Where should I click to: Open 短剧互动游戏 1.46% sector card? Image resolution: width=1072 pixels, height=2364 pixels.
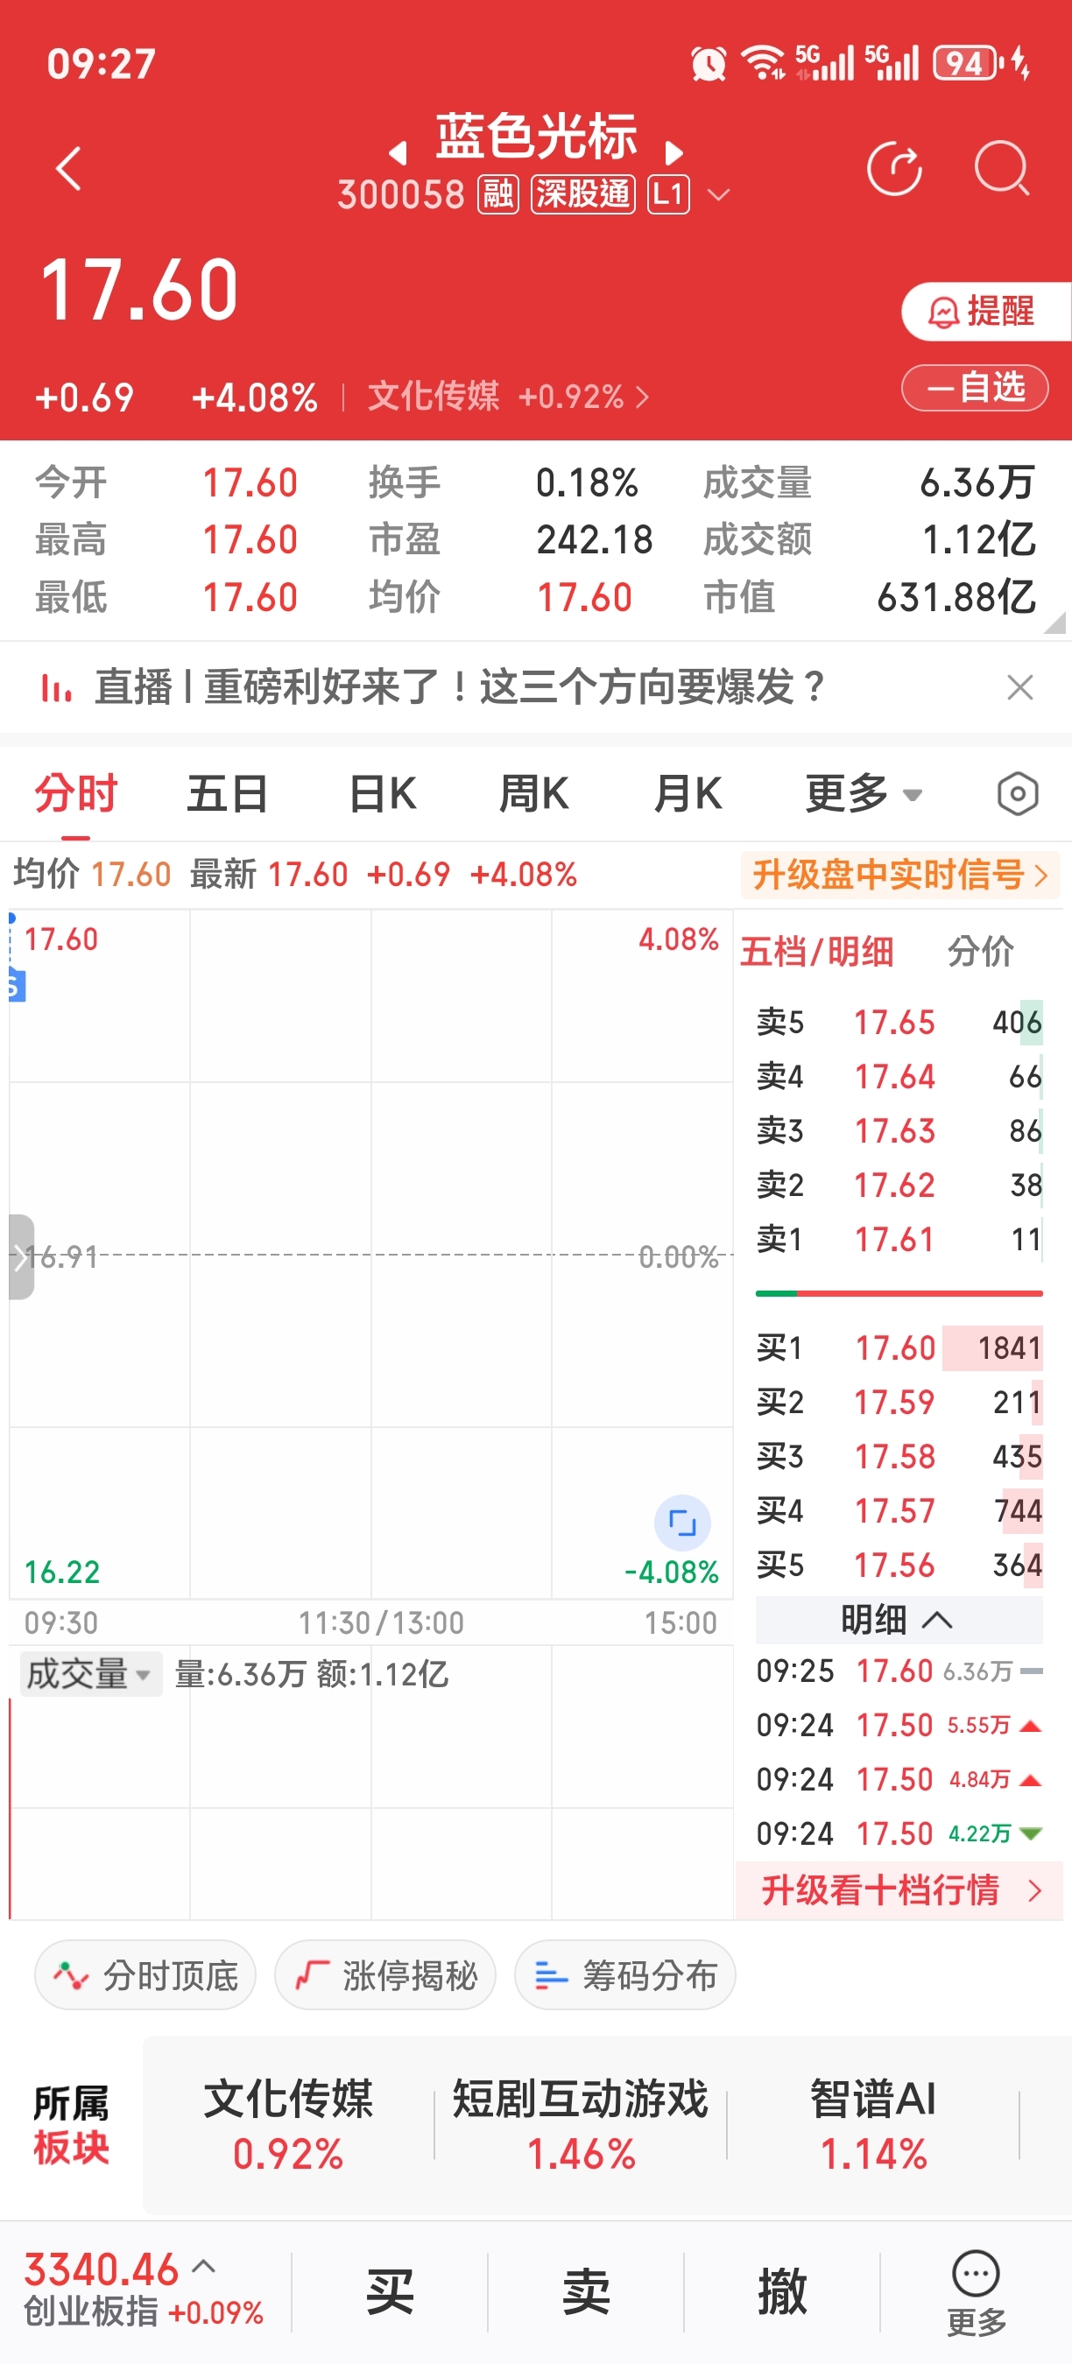(581, 2125)
